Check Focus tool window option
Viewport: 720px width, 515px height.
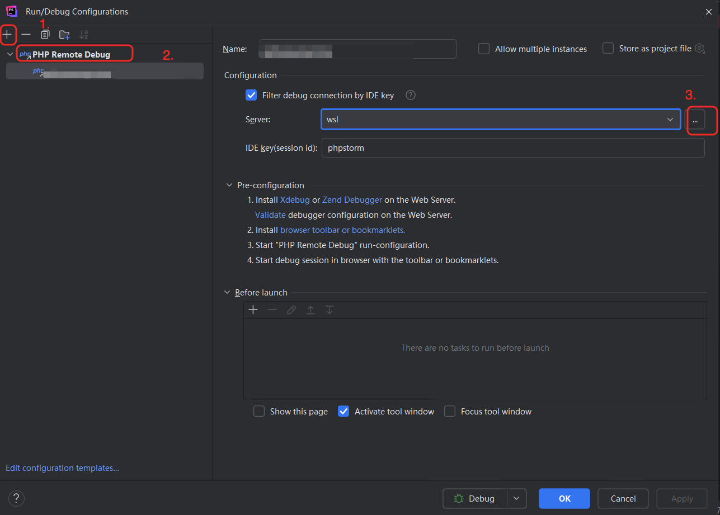(x=450, y=411)
